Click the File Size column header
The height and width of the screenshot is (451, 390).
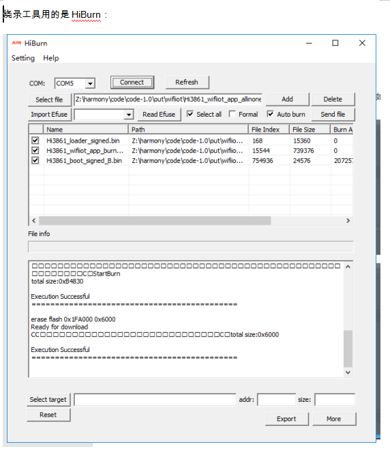(x=310, y=130)
